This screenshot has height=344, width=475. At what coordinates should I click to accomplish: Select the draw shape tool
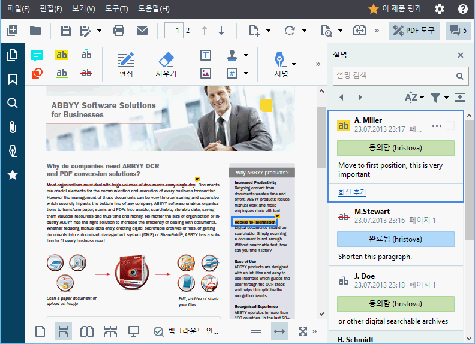point(37,73)
